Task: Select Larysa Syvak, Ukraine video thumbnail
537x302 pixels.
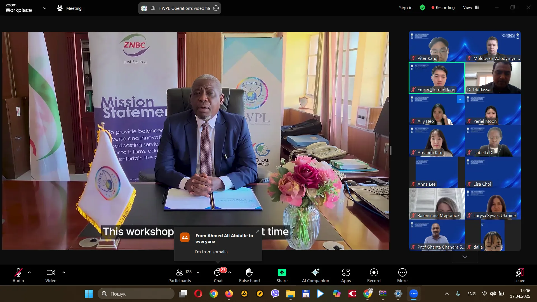Action: (493, 204)
